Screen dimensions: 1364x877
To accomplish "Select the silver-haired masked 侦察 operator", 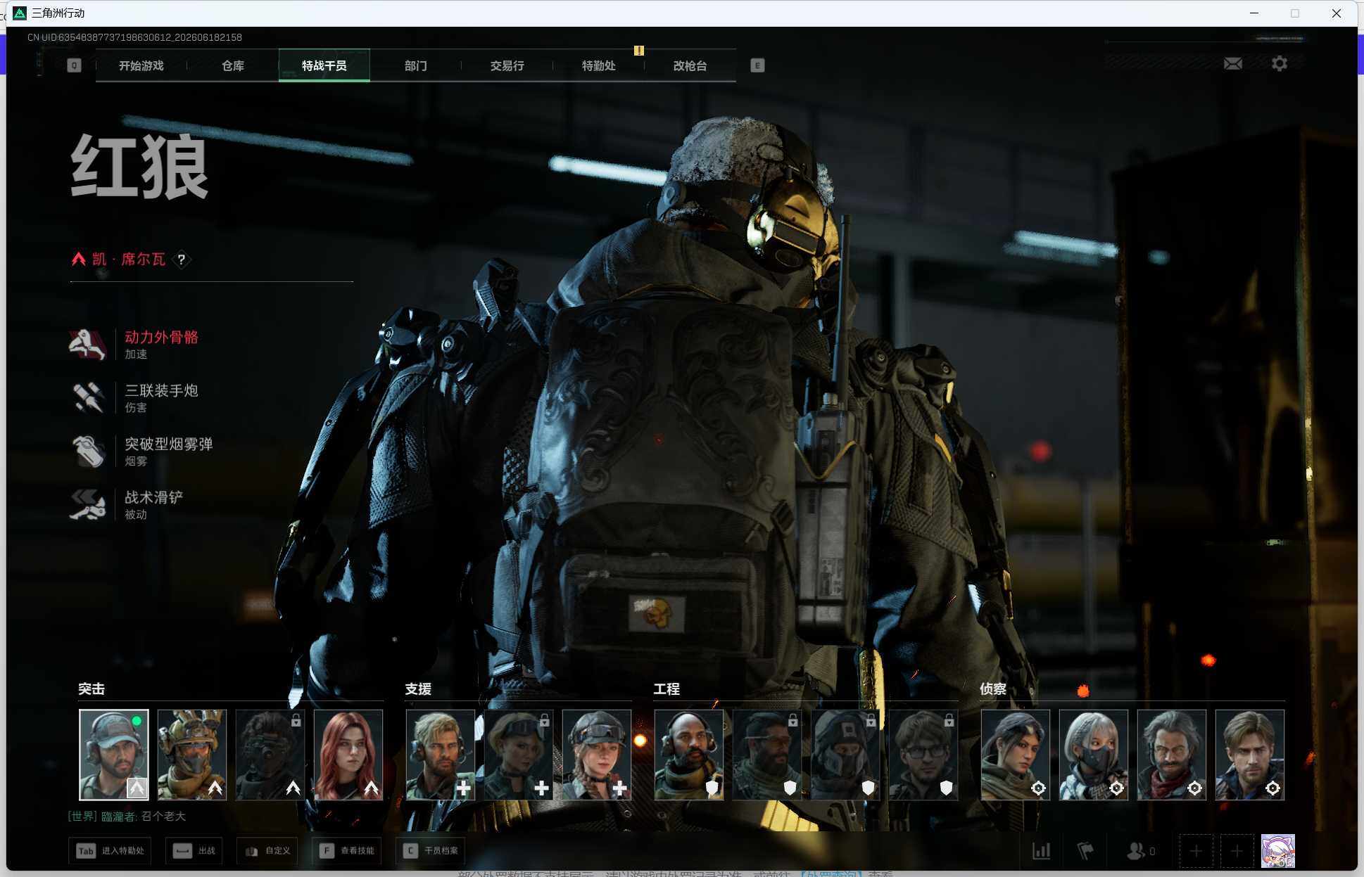I will [1094, 755].
